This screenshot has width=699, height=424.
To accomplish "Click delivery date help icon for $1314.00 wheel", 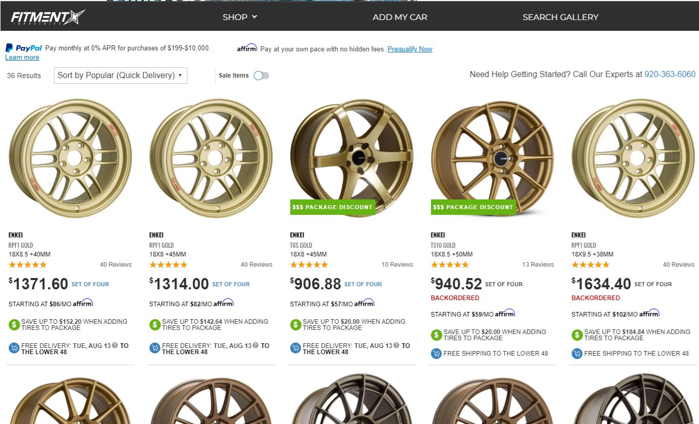I will 256,345.
